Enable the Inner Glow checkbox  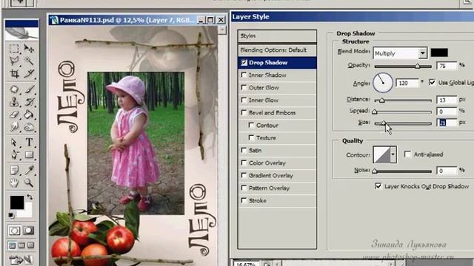[244, 100]
